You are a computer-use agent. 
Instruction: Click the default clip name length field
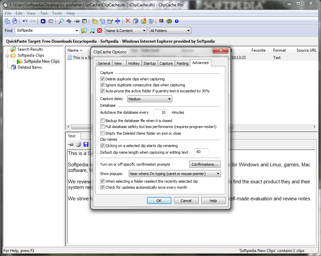pos(201,152)
